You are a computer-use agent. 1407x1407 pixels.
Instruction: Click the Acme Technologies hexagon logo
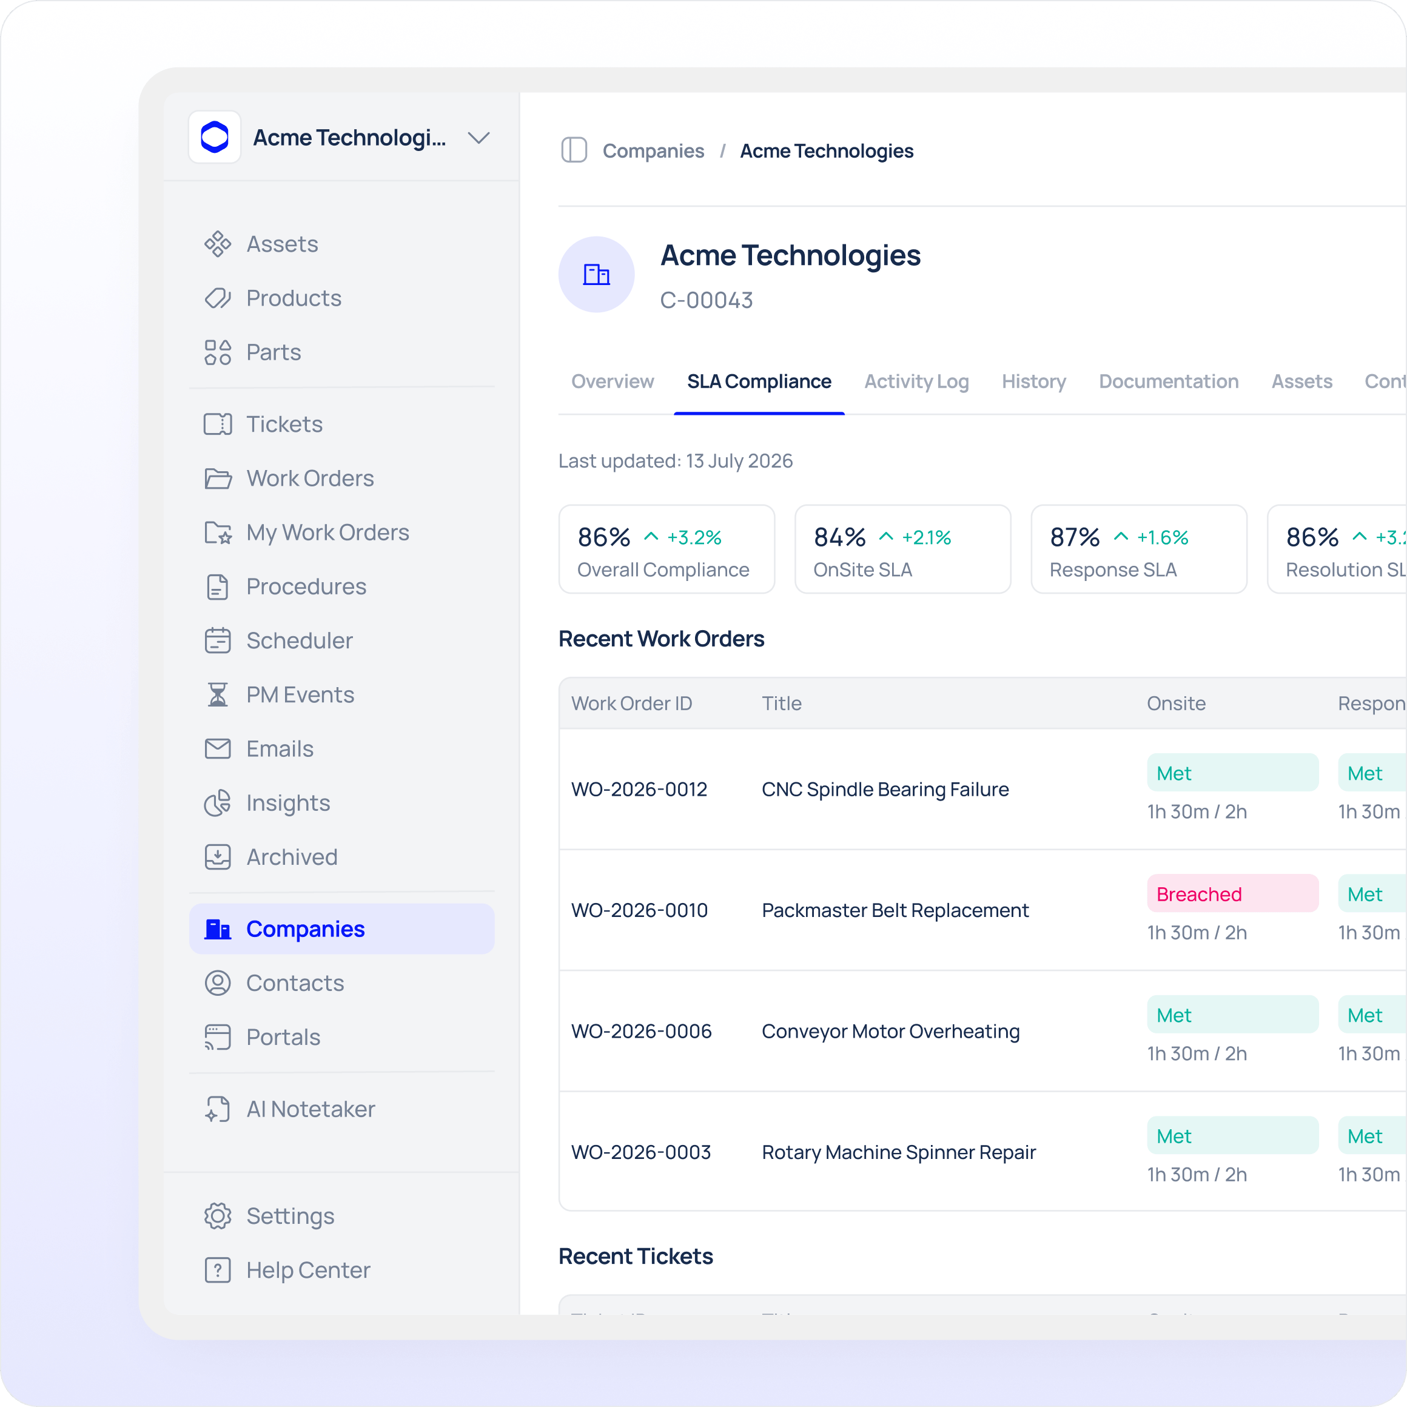(x=214, y=137)
